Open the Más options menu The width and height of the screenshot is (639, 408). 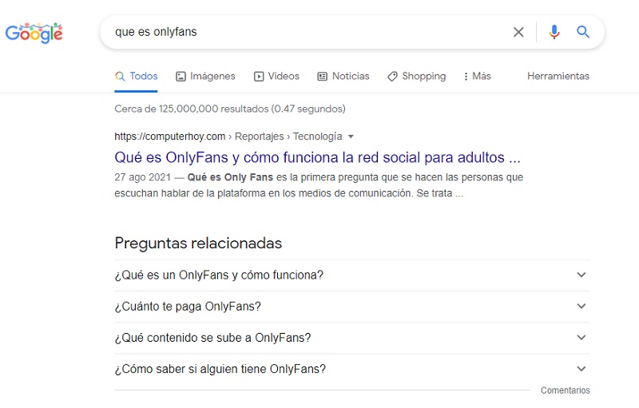[x=477, y=77]
